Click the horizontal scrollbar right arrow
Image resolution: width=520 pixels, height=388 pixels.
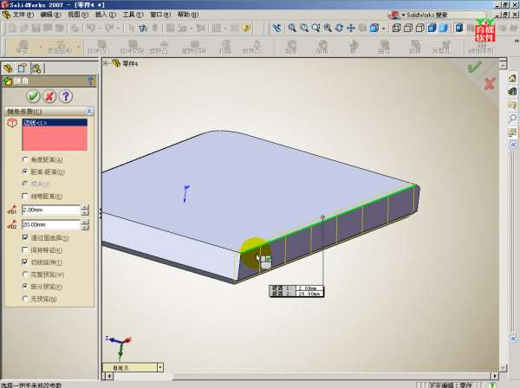[x=495, y=376]
